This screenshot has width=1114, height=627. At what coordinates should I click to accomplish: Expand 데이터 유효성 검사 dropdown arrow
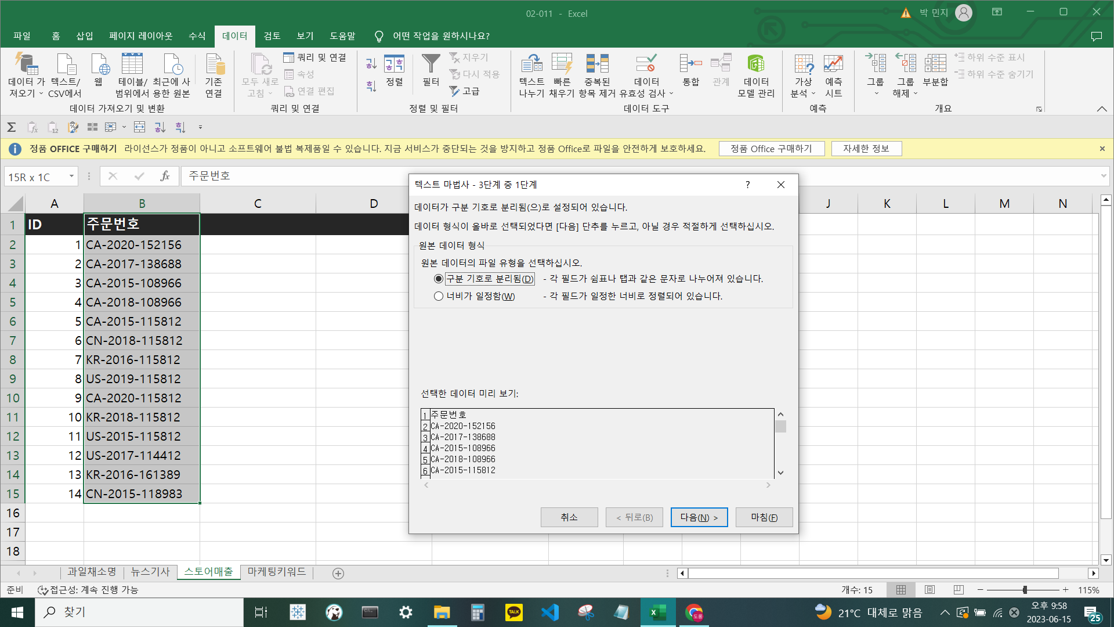[671, 93]
